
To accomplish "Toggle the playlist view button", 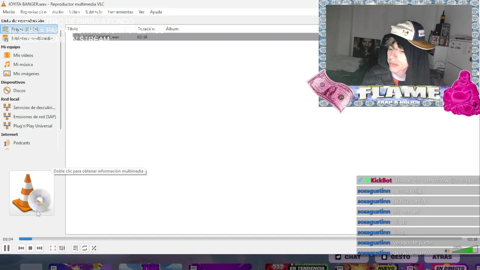I will pos(75,248).
